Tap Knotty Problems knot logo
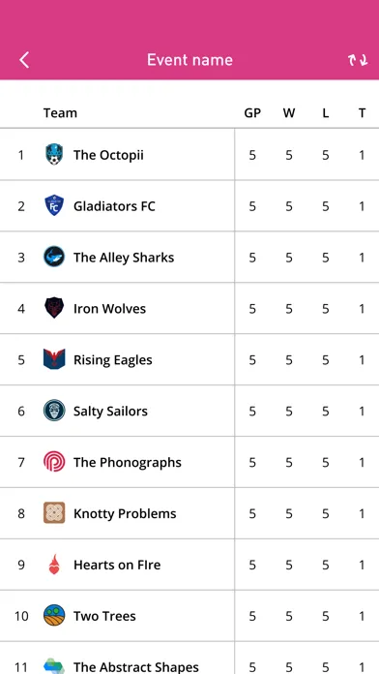Screen dimensions: 379x674 54,513
